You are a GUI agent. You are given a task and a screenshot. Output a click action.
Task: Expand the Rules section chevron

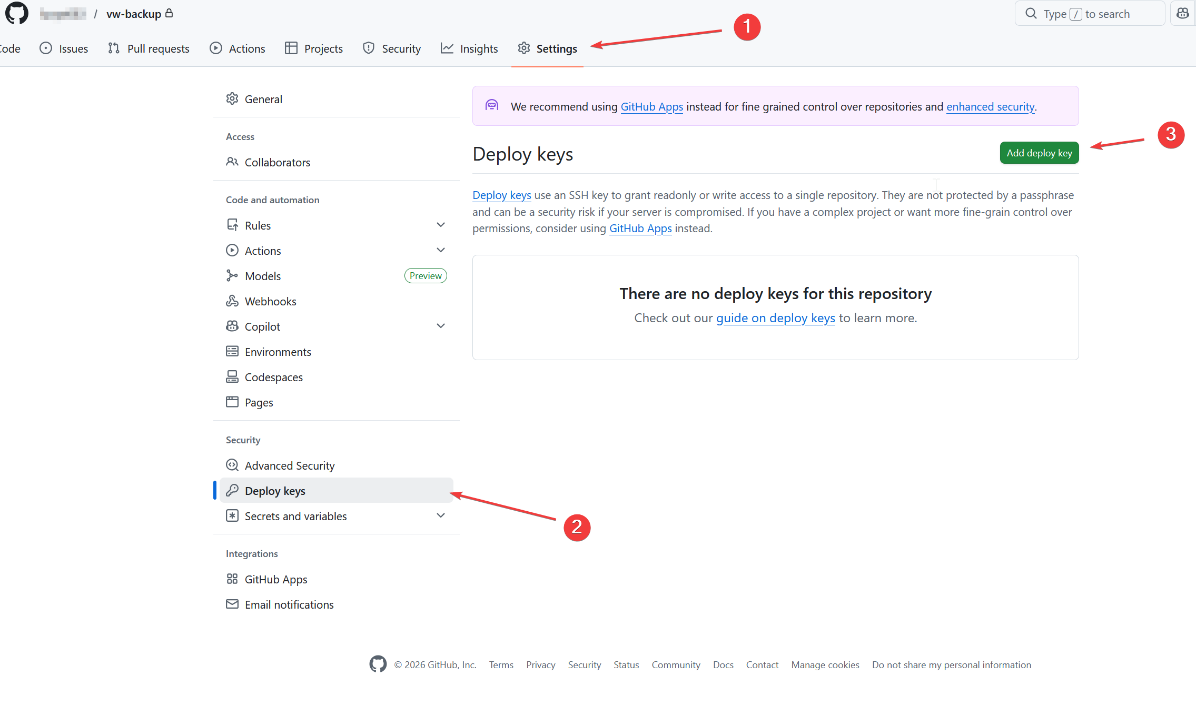coord(441,225)
